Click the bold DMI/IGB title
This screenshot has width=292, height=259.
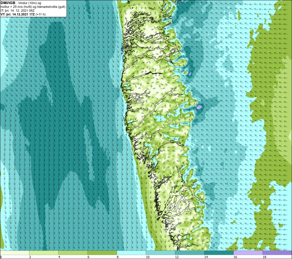point(8,3)
